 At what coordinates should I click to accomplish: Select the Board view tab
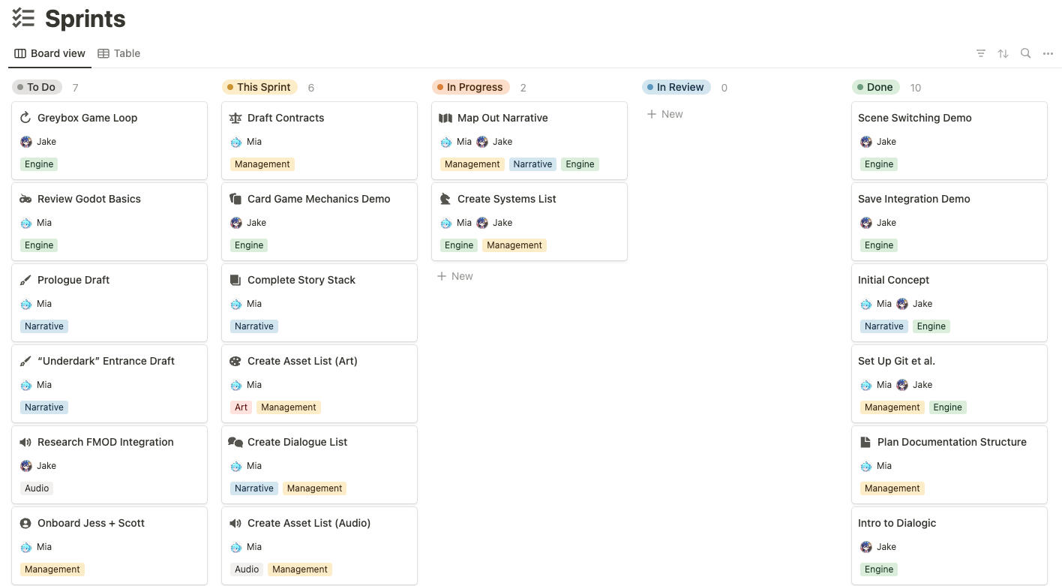click(x=50, y=53)
